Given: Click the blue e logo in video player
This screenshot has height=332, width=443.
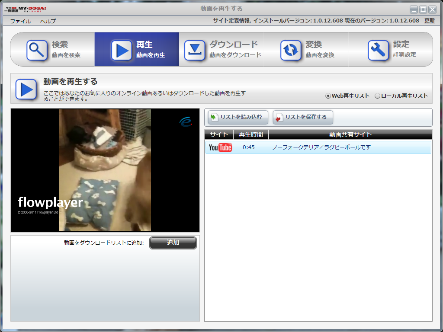Looking at the screenshot, I should point(186,121).
